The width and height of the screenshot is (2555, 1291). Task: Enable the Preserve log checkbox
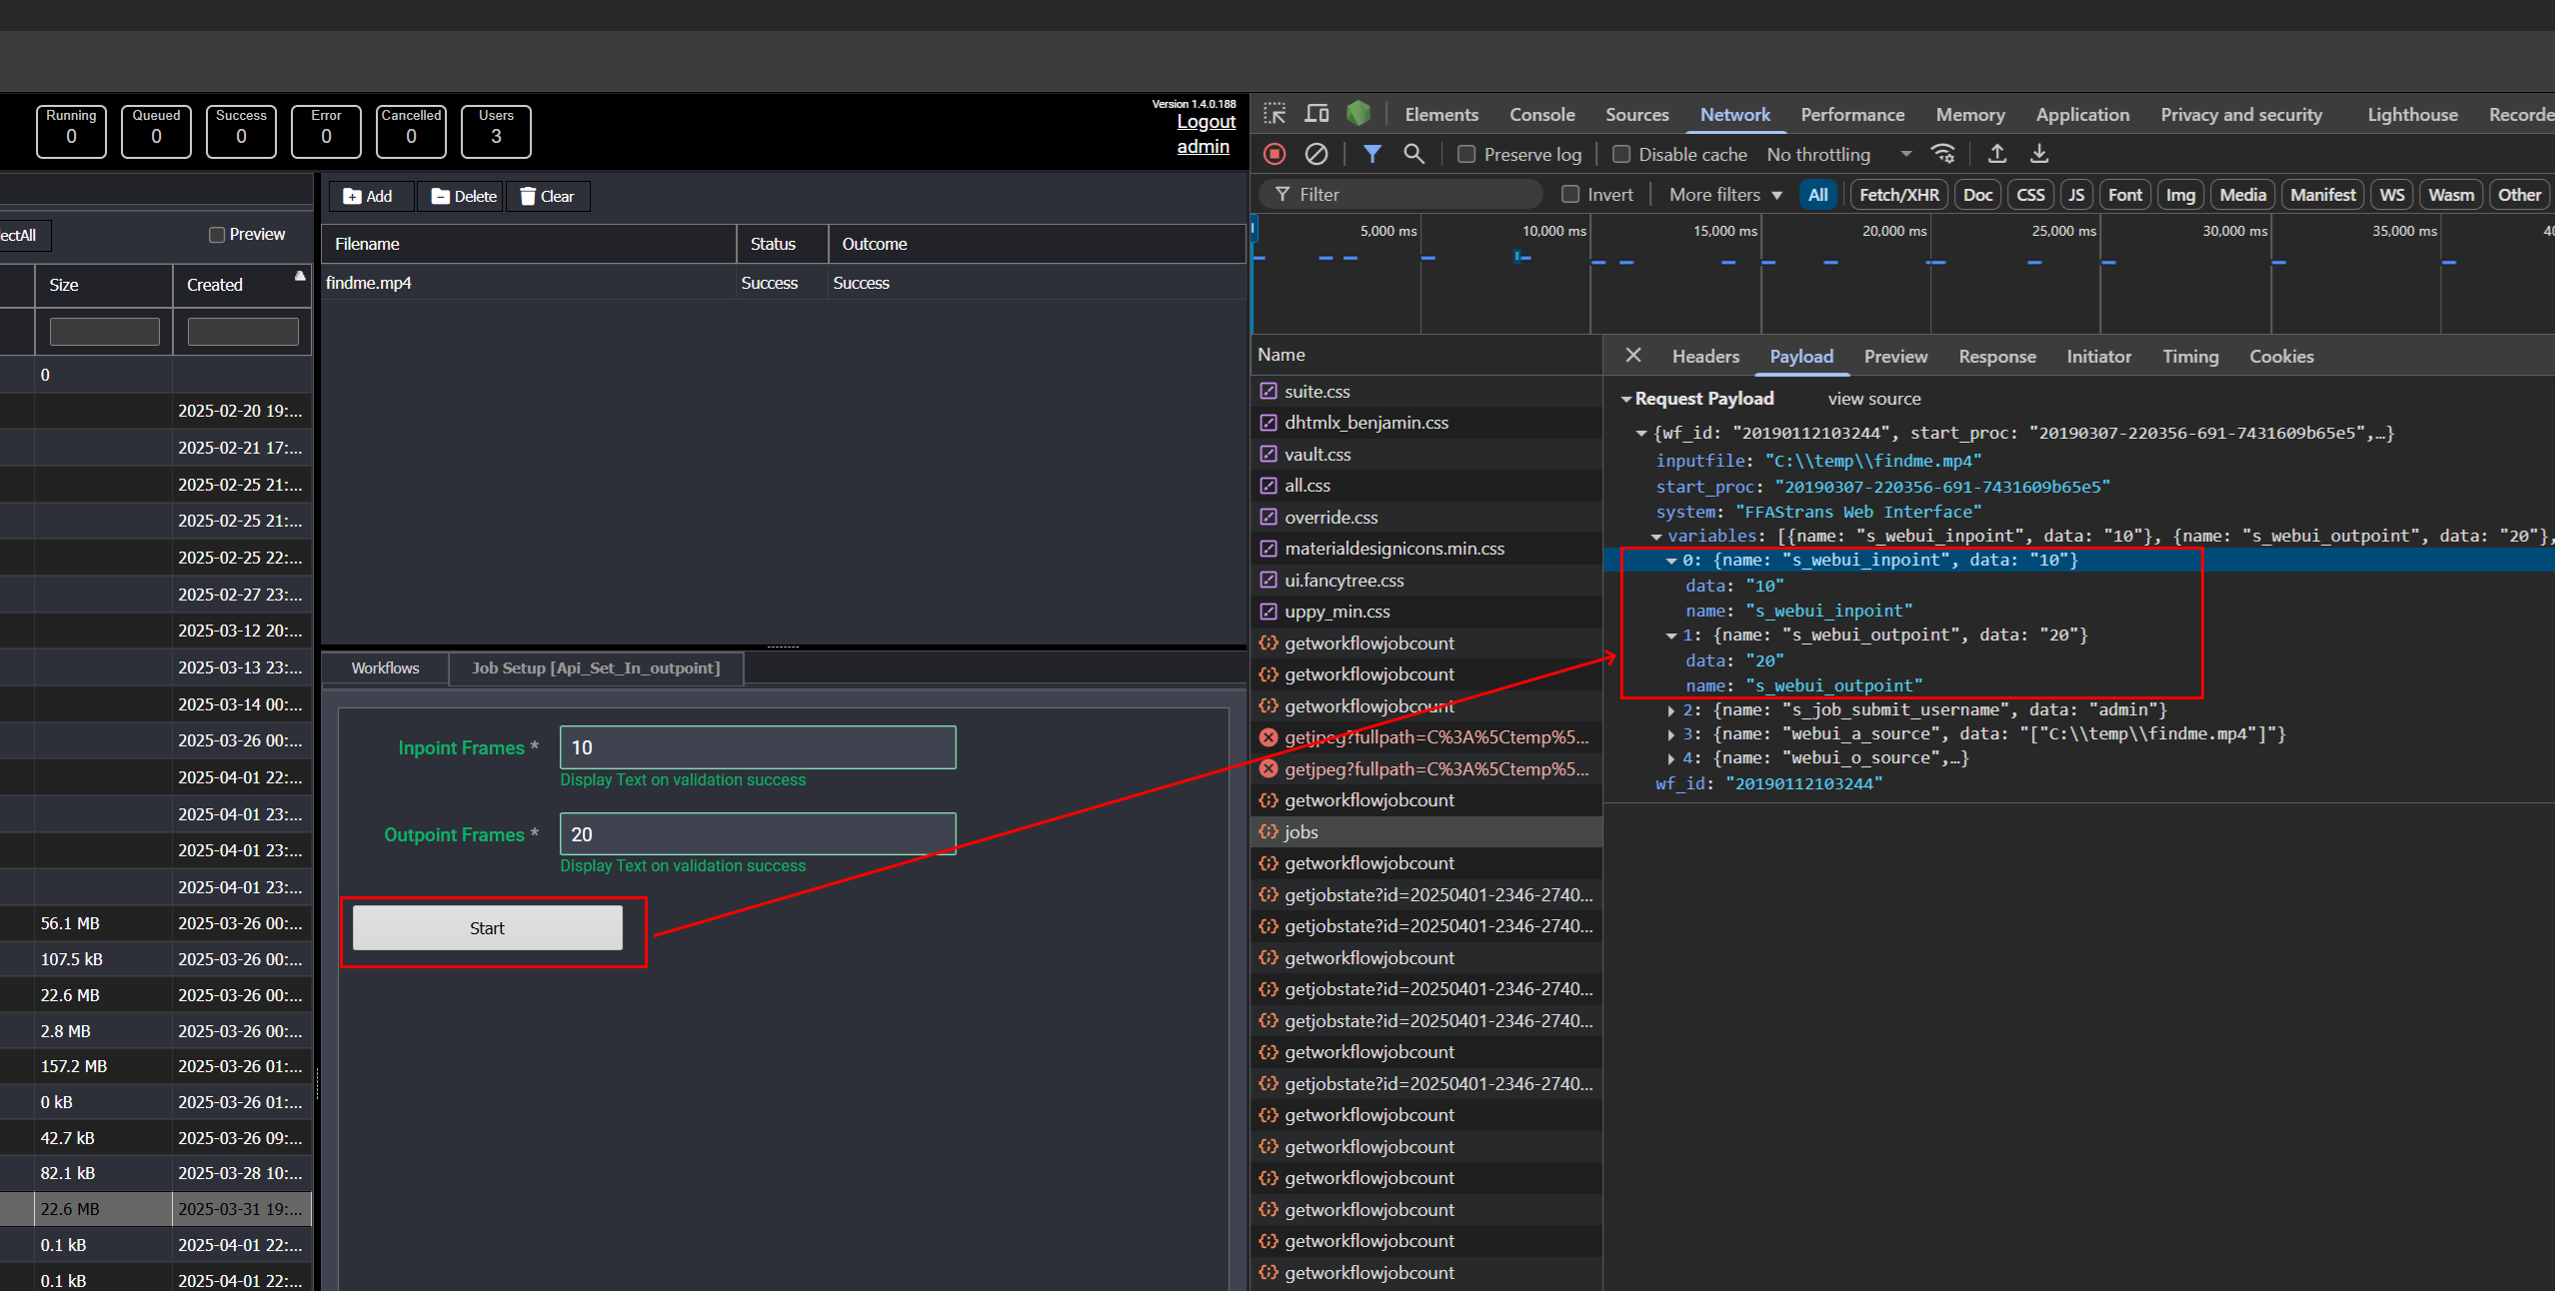[1466, 154]
